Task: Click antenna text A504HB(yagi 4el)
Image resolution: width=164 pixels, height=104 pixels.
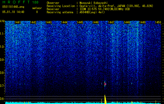Action: pos(92,12)
